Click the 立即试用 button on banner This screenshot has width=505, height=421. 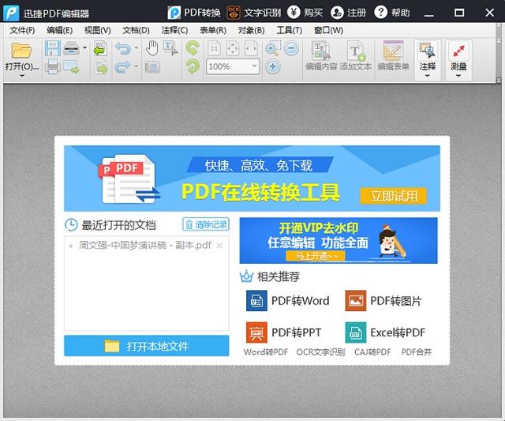pyautogui.click(x=394, y=196)
